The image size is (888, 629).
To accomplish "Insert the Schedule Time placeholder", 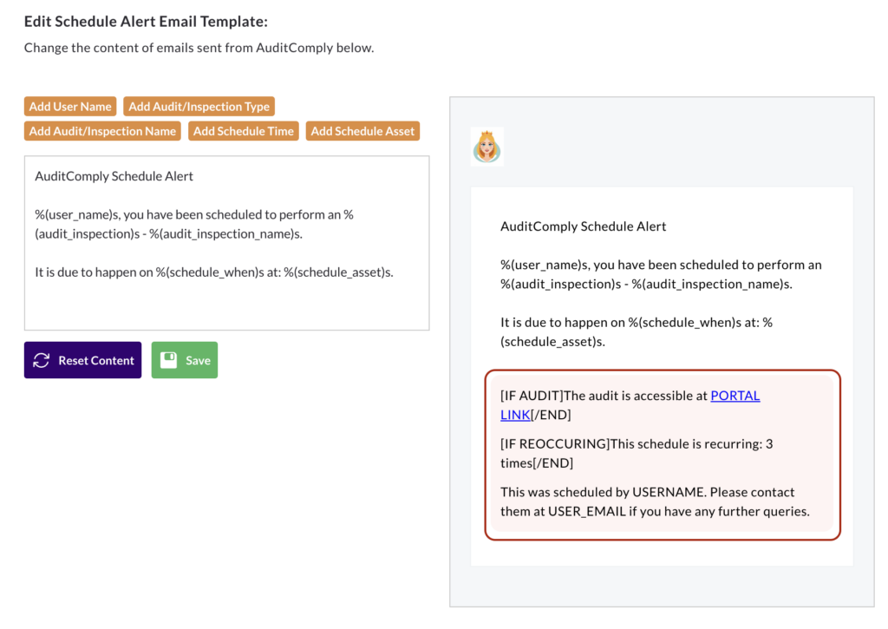I will pos(244,131).
